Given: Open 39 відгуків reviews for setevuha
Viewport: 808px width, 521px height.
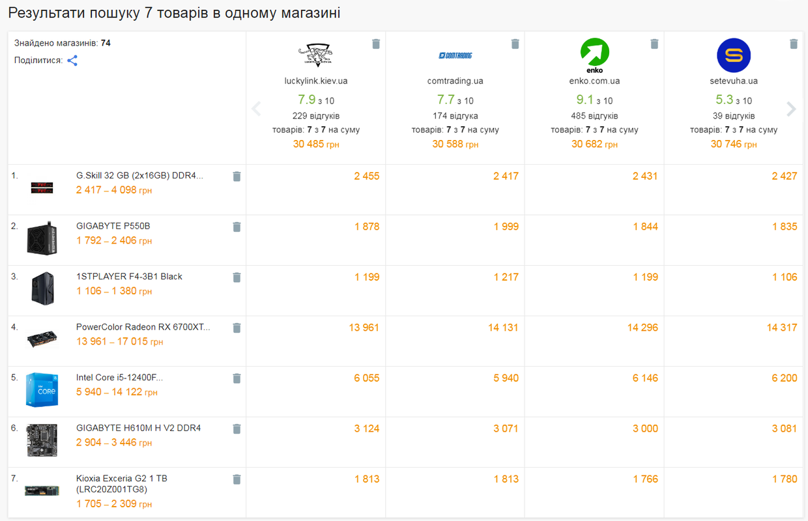Looking at the screenshot, I should coord(734,116).
